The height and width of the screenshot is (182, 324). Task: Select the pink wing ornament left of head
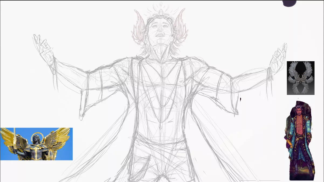(140, 27)
